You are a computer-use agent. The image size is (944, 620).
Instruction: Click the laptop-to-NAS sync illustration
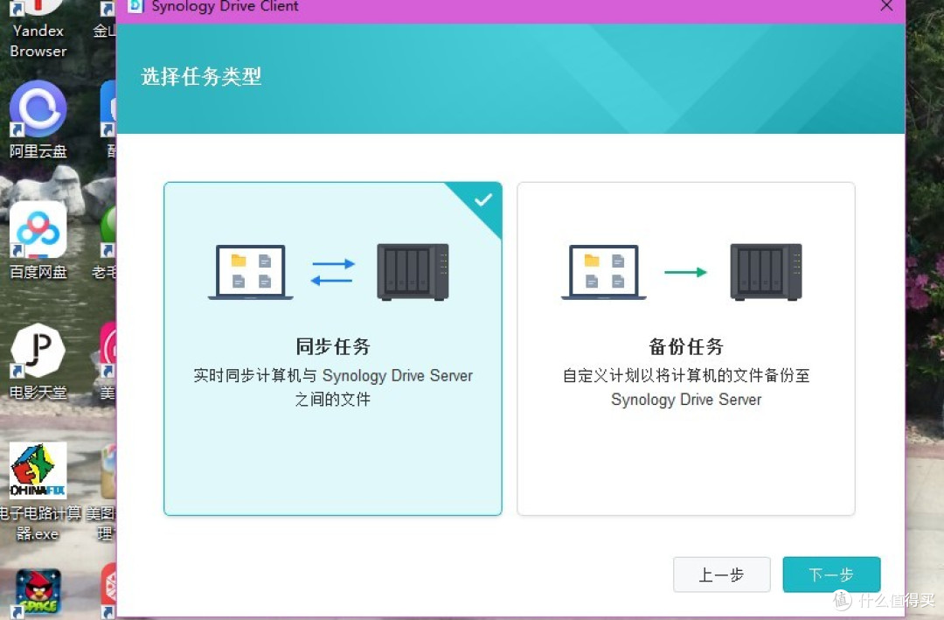pyautogui.click(x=332, y=271)
